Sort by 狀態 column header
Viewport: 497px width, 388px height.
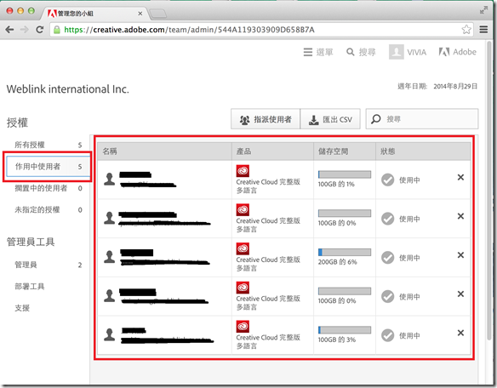[x=423, y=151]
